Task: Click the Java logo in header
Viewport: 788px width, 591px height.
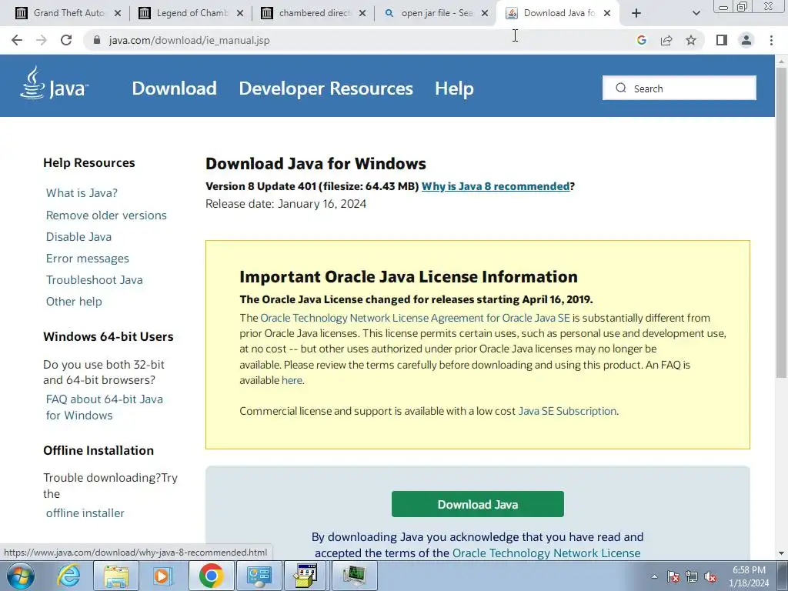Action: pyautogui.click(x=54, y=83)
